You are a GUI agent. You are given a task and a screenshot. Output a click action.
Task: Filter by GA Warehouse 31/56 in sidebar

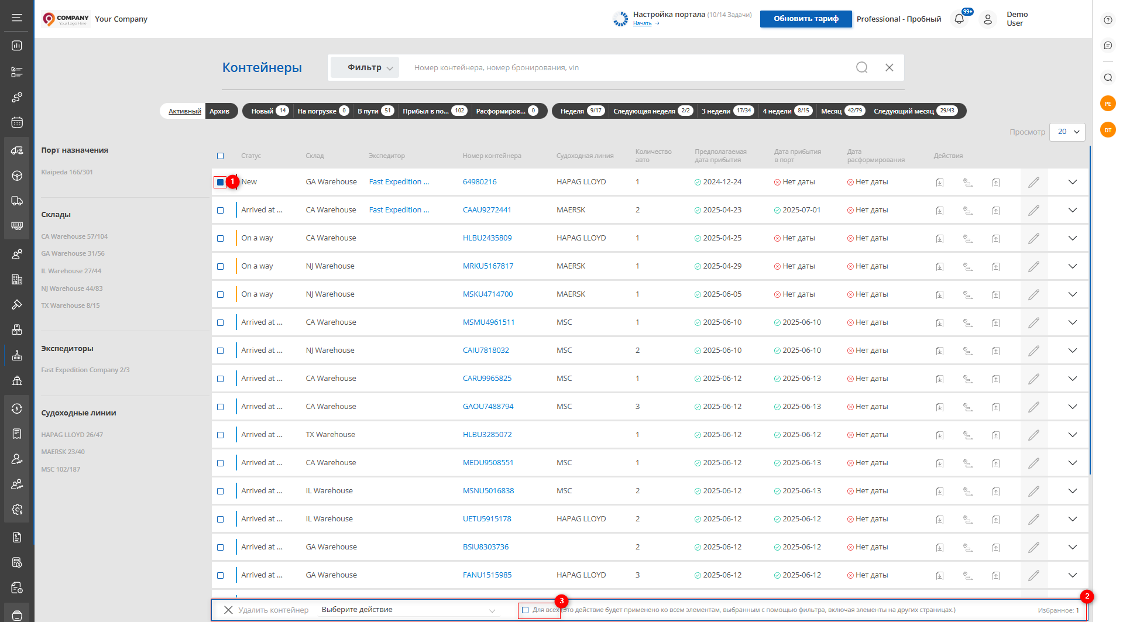pos(73,254)
